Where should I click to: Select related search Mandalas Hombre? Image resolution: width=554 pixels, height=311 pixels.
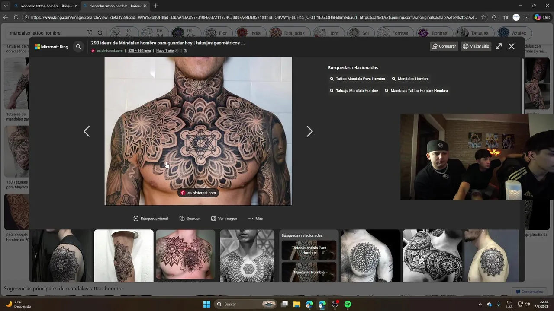pyautogui.click(x=410, y=79)
